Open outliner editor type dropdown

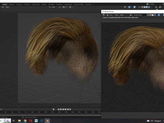pyautogui.click(x=156, y=7)
